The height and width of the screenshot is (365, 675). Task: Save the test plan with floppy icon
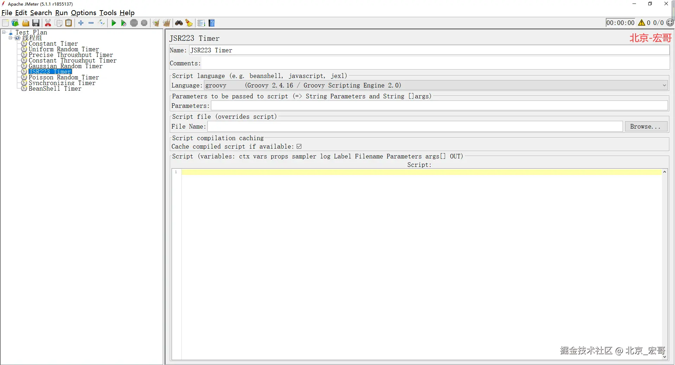tap(36, 23)
